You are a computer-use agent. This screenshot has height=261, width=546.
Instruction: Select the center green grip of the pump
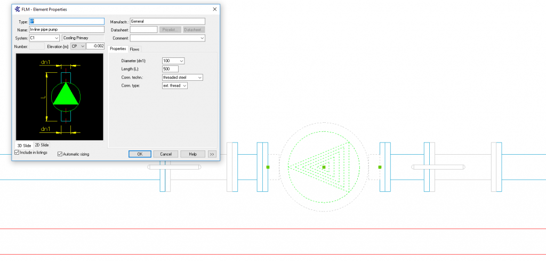[324, 167]
